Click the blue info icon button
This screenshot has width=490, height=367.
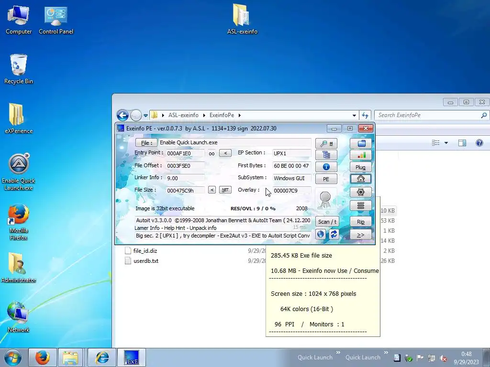(326, 167)
